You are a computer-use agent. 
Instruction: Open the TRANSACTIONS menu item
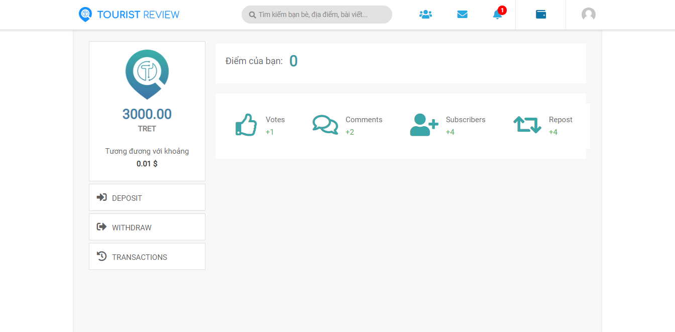[x=147, y=256]
